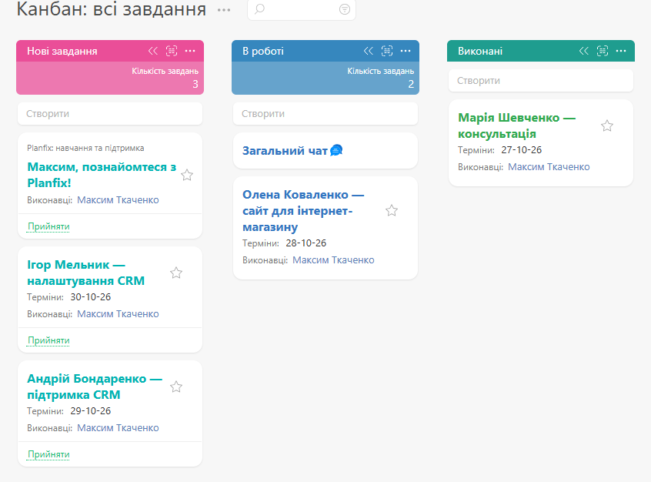
Task: Click the Виконані column title
Action: click(480, 51)
